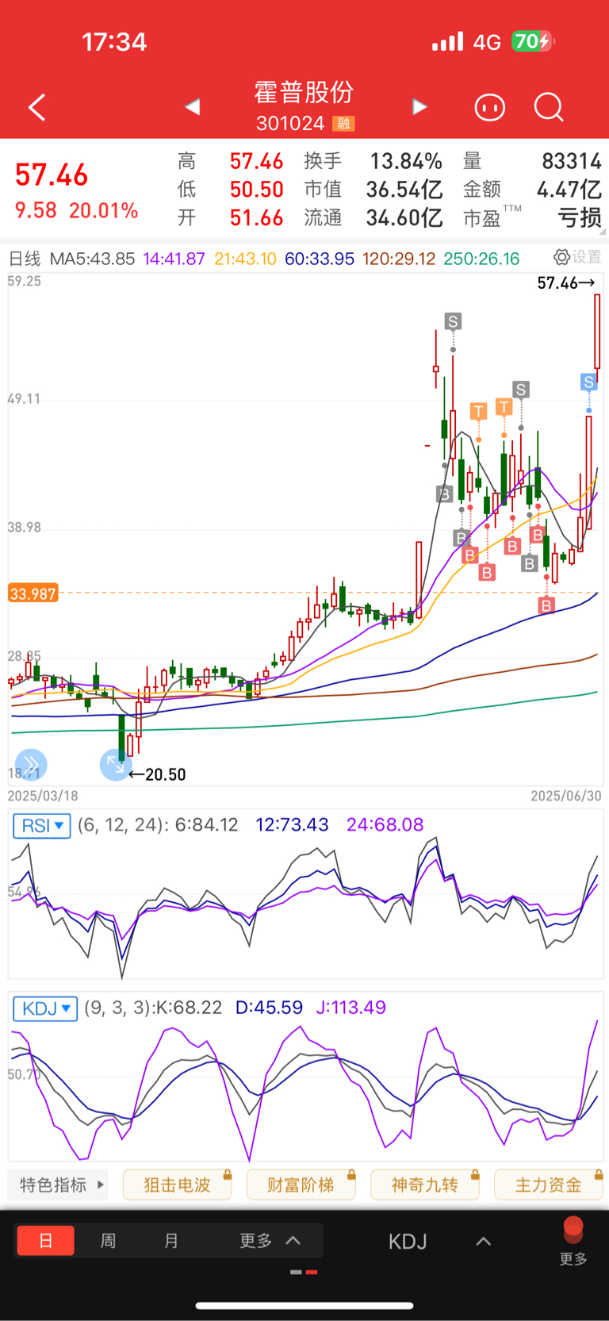
Task: Open chart settings gear 设置
Action: pyautogui.click(x=577, y=257)
